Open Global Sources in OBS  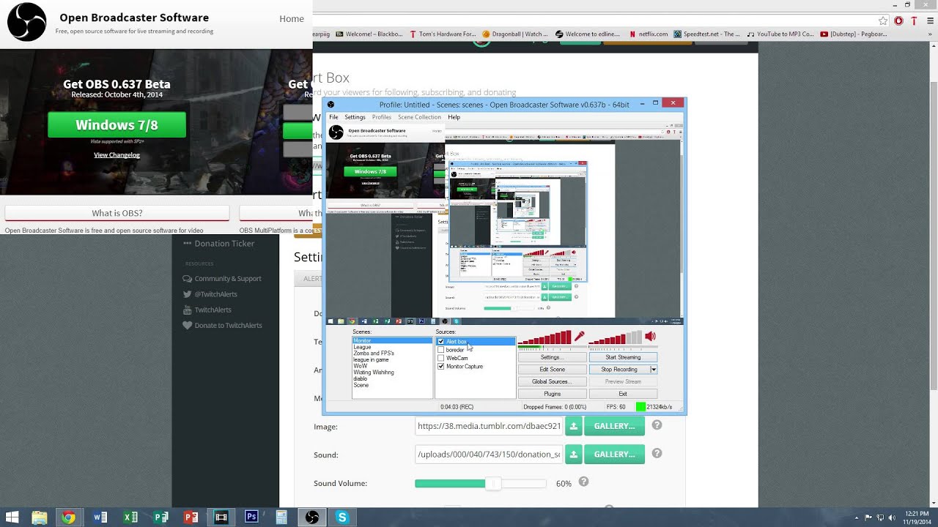point(552,381)
